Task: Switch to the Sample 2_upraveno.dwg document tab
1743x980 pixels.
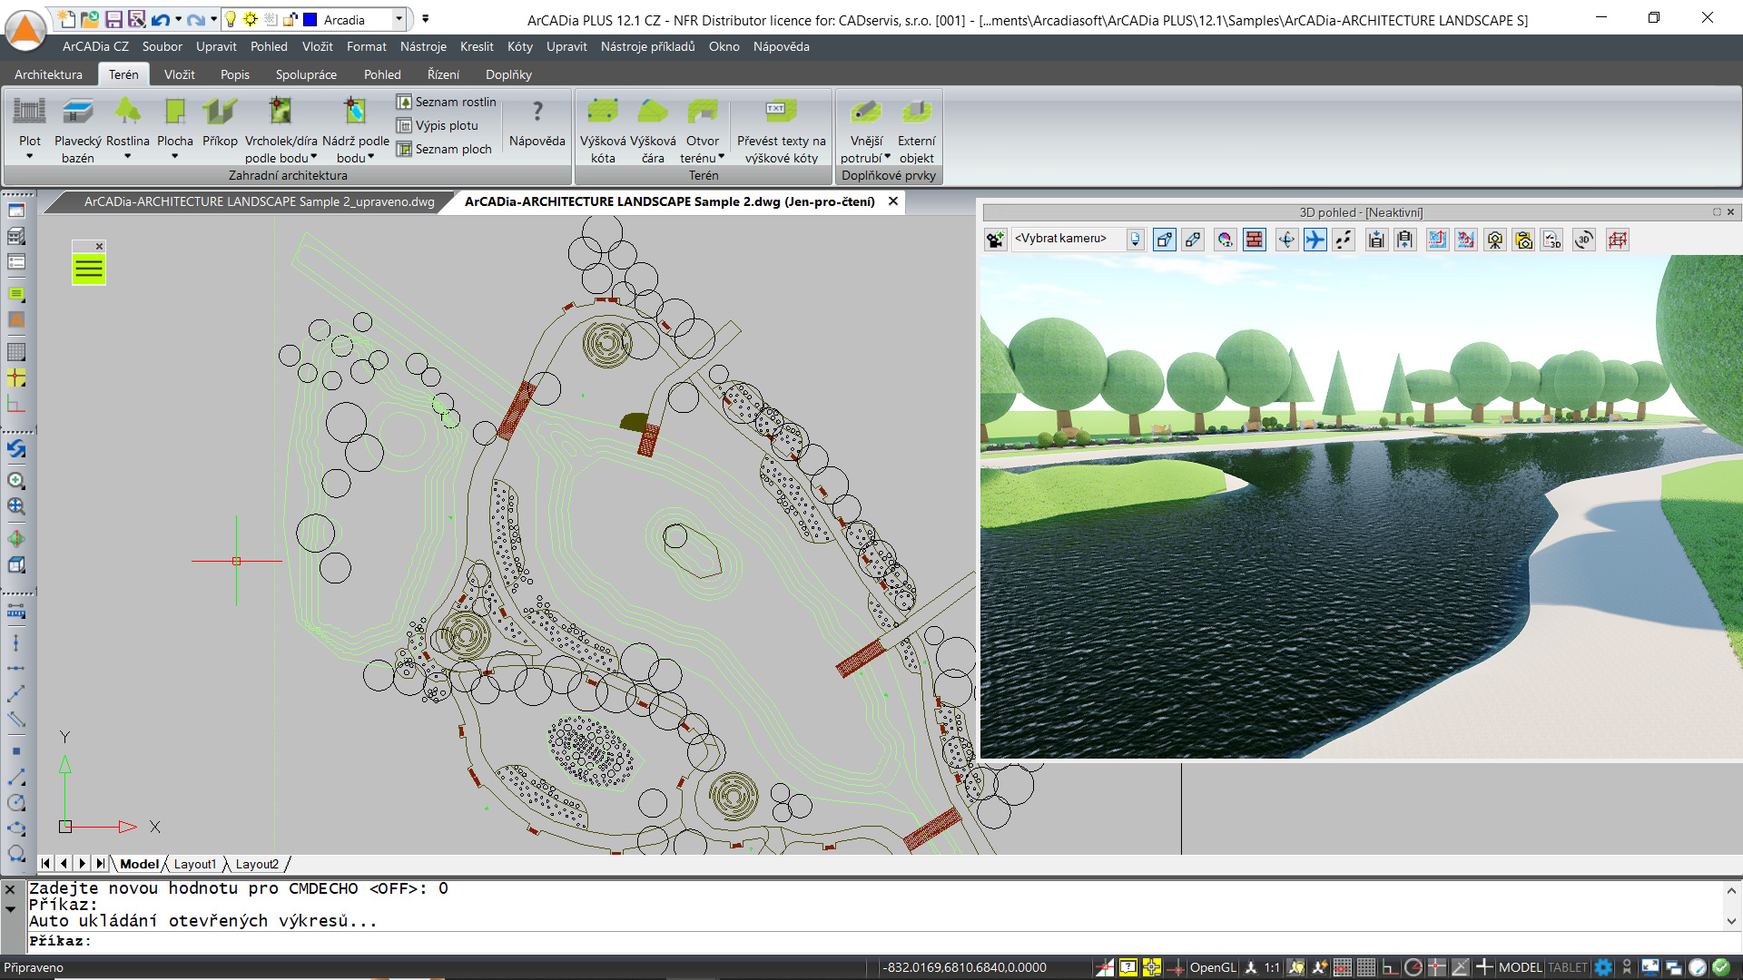Action: pyautogui.click(x=259, y=201)
